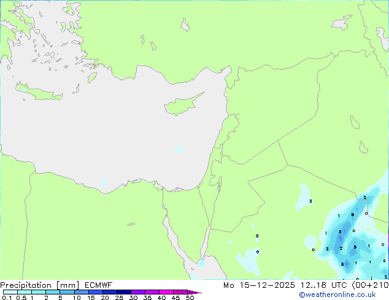The image size is (389, 300).
Task: Click the 40–45 mm legend swatch
Action: pos(166,292)
